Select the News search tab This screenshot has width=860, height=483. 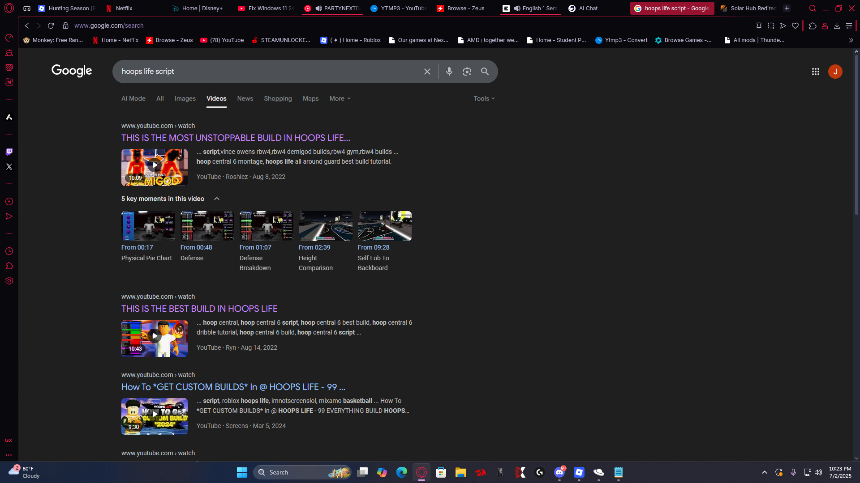coord(245,98)
